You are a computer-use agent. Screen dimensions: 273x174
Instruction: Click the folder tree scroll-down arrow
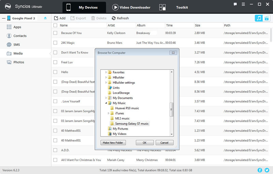pyautogui.click(x=172, y=134)
